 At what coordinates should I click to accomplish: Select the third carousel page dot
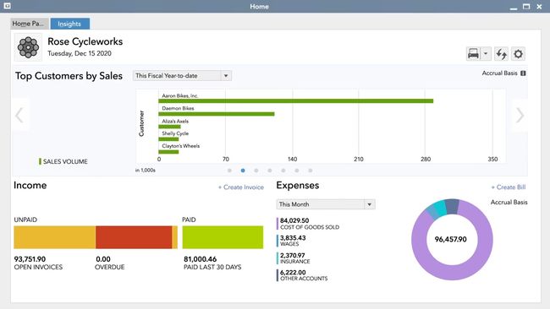click(256, 171)
